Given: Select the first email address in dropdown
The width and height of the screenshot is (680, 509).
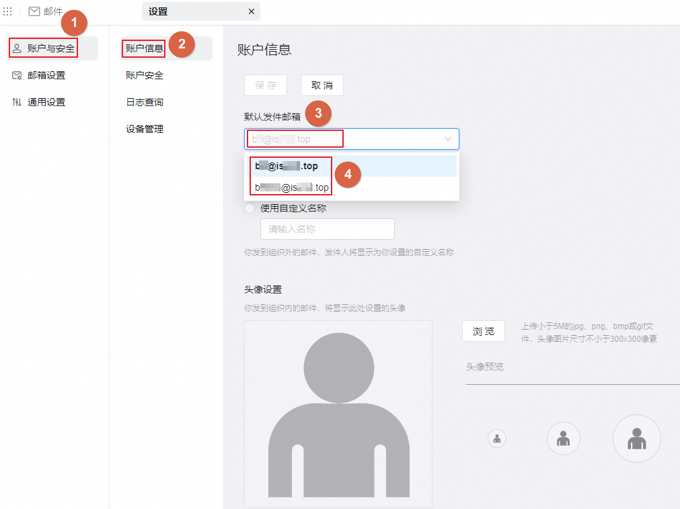Looking at the screenshot, I should 289,165.
